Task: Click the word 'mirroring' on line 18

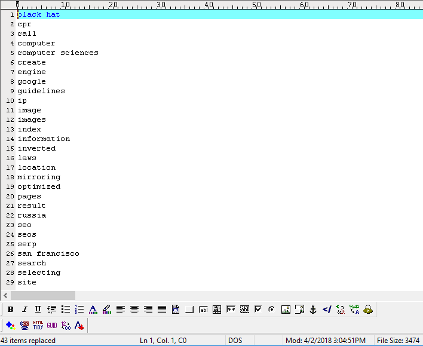Action: coord(39,177)
